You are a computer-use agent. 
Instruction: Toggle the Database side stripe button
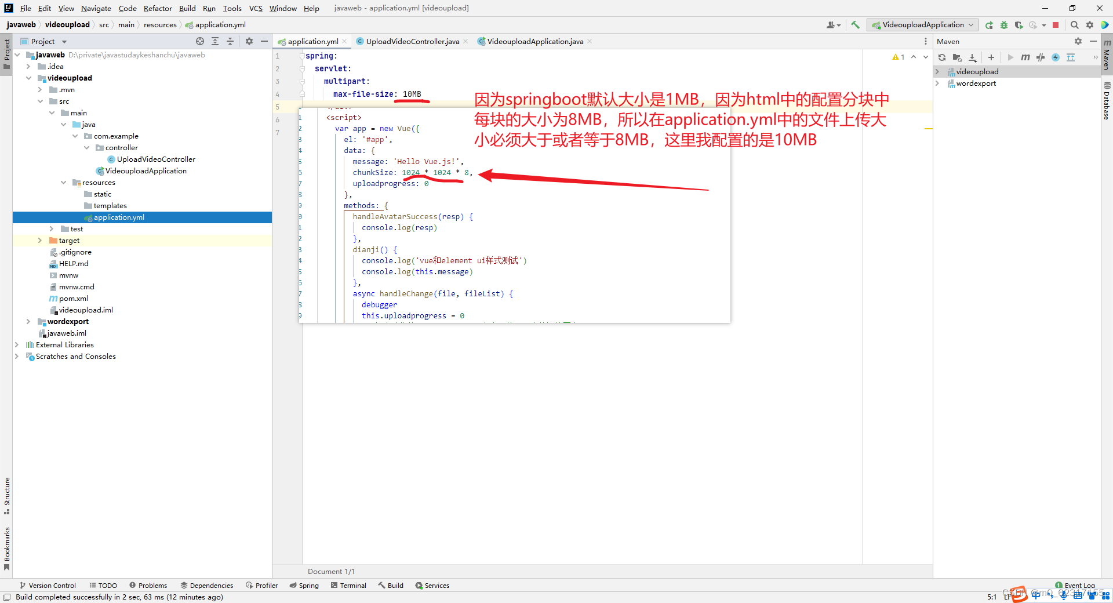(x=1107, y=101)
